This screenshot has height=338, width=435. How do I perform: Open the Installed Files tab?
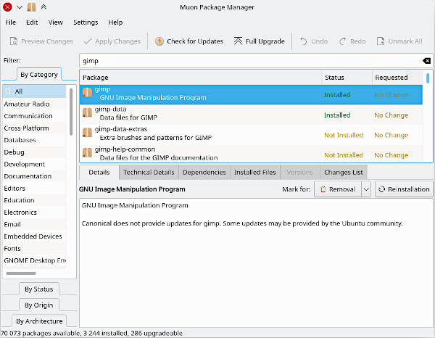click(255, 173)
